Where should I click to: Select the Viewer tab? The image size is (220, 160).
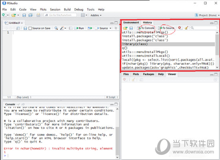click(x=172, y=74)
